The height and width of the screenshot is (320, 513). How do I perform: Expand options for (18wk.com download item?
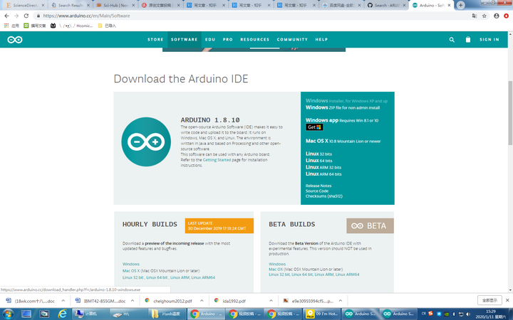pos(63,301)
